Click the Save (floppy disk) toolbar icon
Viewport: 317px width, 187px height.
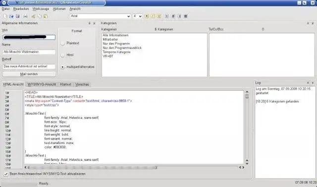pos(18,16)
